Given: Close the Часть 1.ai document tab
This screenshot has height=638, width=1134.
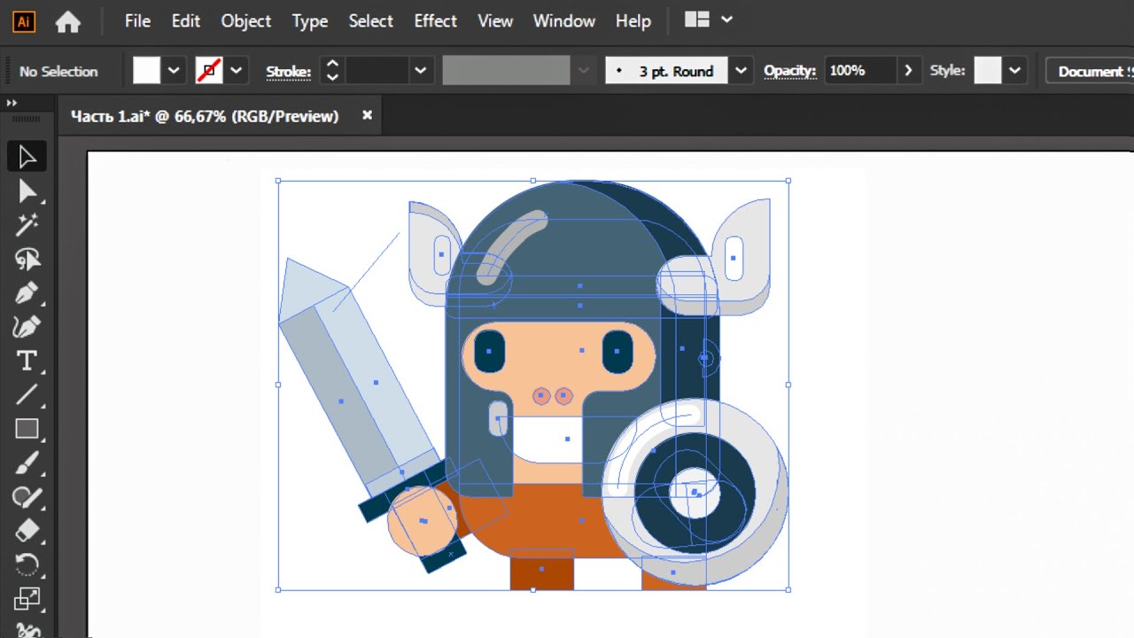Looking at the screenshot, I should click(x=367, y=115).
